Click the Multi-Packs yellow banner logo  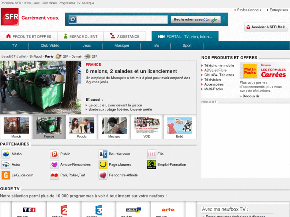(250, 71)
